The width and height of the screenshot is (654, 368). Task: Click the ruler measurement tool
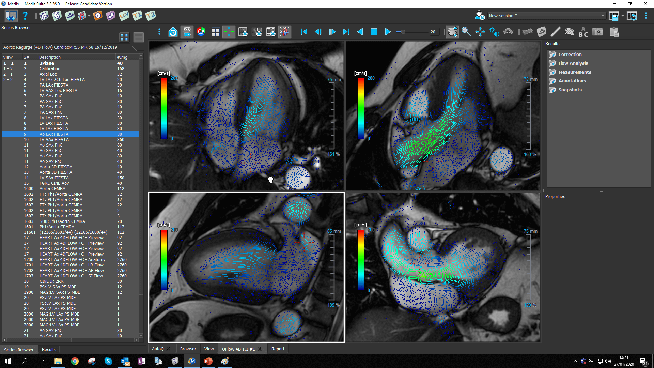click(555, 32)
